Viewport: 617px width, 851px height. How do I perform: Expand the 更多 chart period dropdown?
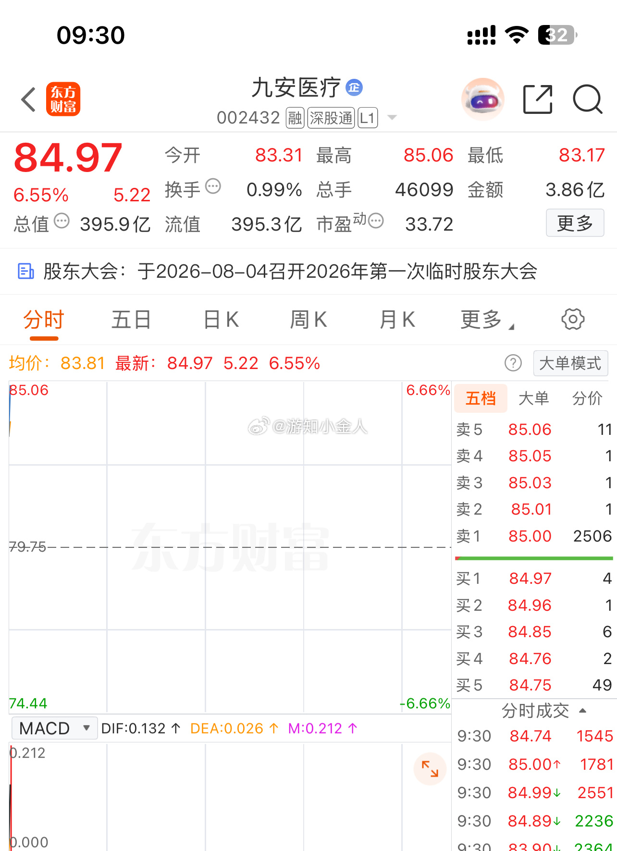(x=487, y=320)
